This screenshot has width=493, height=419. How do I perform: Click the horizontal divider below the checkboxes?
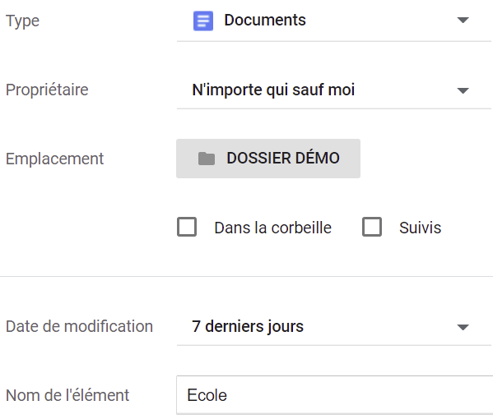pyautogui.click(x=247, y=277)
